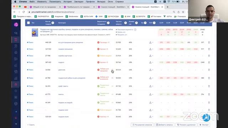Viewport: 228px width, 128px height.
Task: Open the РАЗРАБОТКА bookmark
Action: (42, 17)
